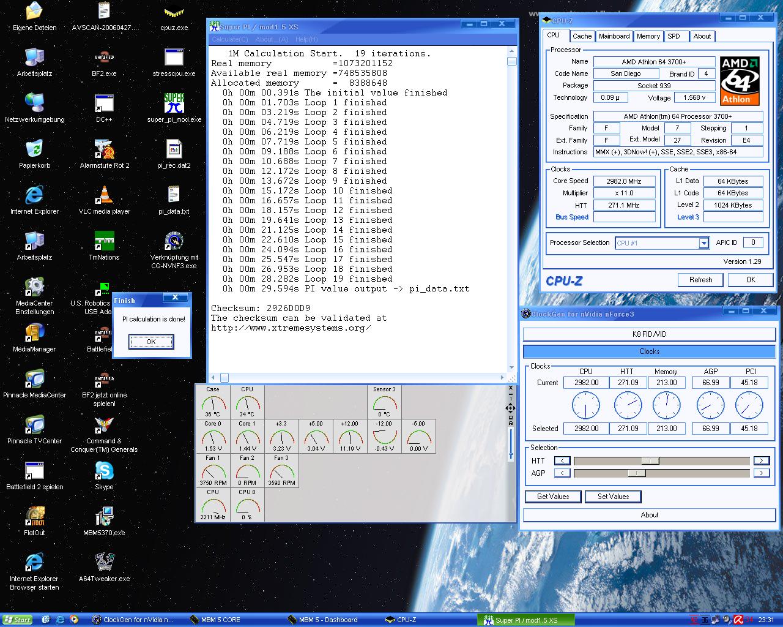Switch to the About tab in CPU-Z
Viewport: 783px width, 627px height.
tap(702, 36)
